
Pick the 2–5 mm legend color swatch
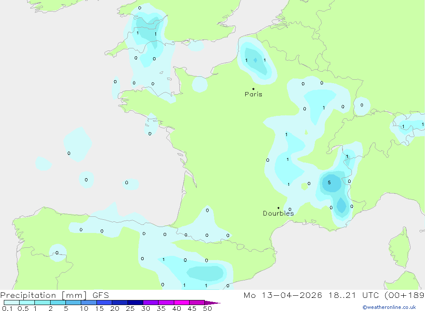click(x=58, y=303)
